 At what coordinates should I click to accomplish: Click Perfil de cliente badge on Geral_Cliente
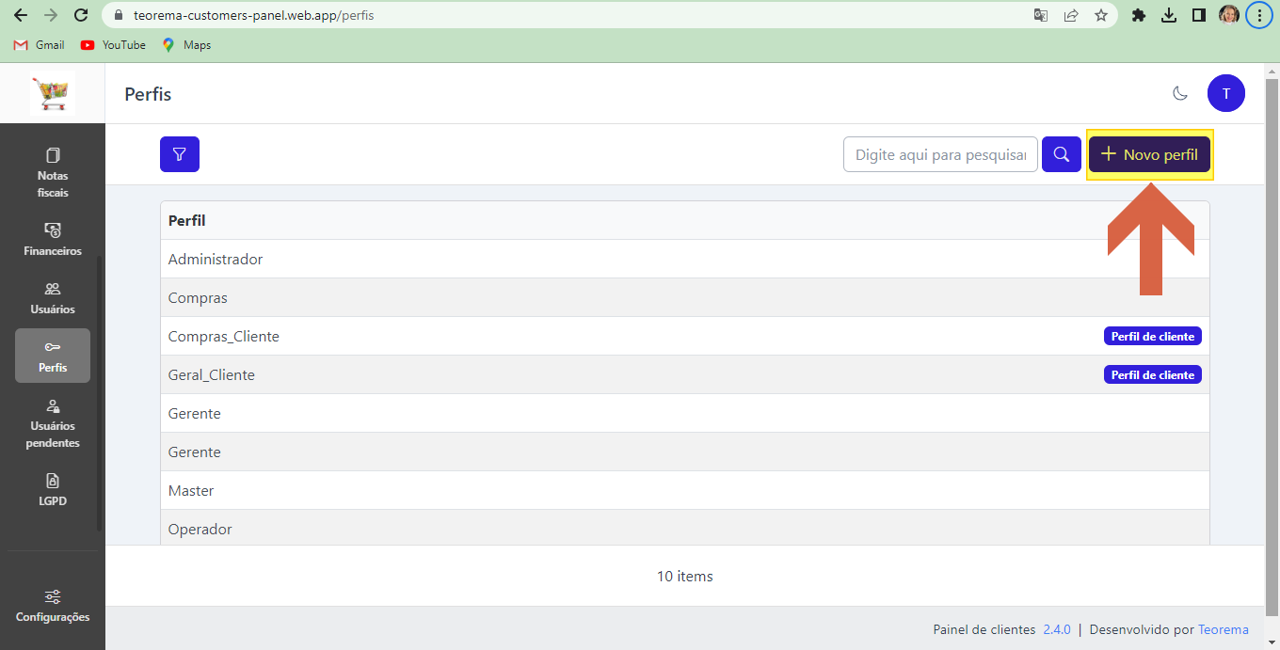(x=1152, y=374)
